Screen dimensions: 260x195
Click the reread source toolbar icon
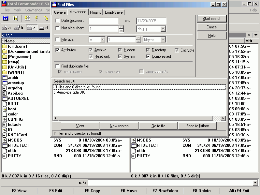pyautogui.click(x=6, y=18)
